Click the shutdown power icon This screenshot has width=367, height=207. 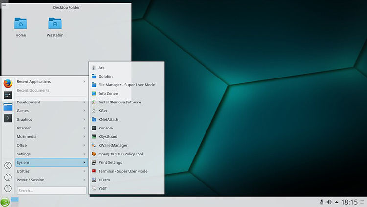pos(8,188)
